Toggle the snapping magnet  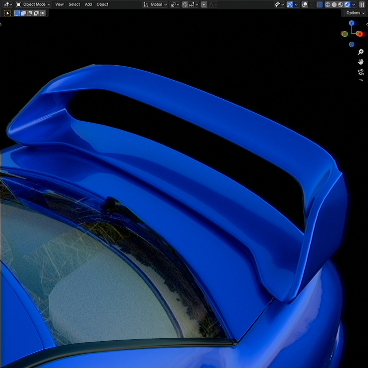(185, 5)
